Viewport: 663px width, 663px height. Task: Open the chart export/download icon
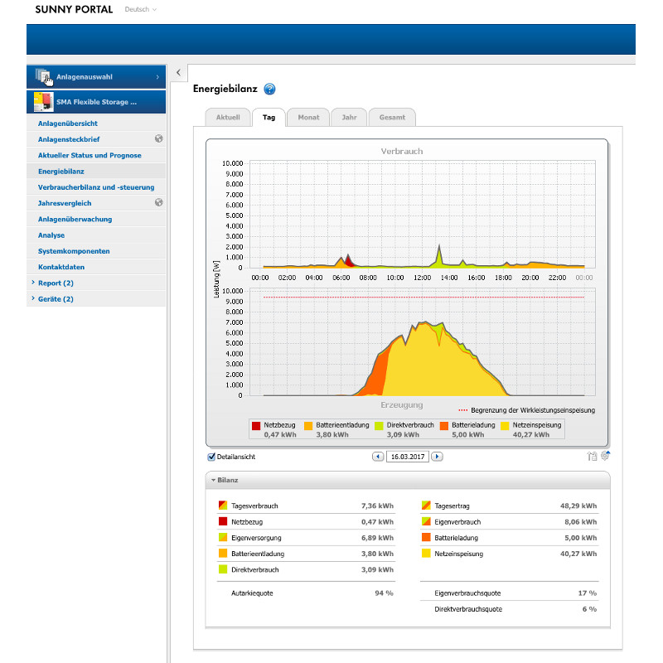coord(592,455)
